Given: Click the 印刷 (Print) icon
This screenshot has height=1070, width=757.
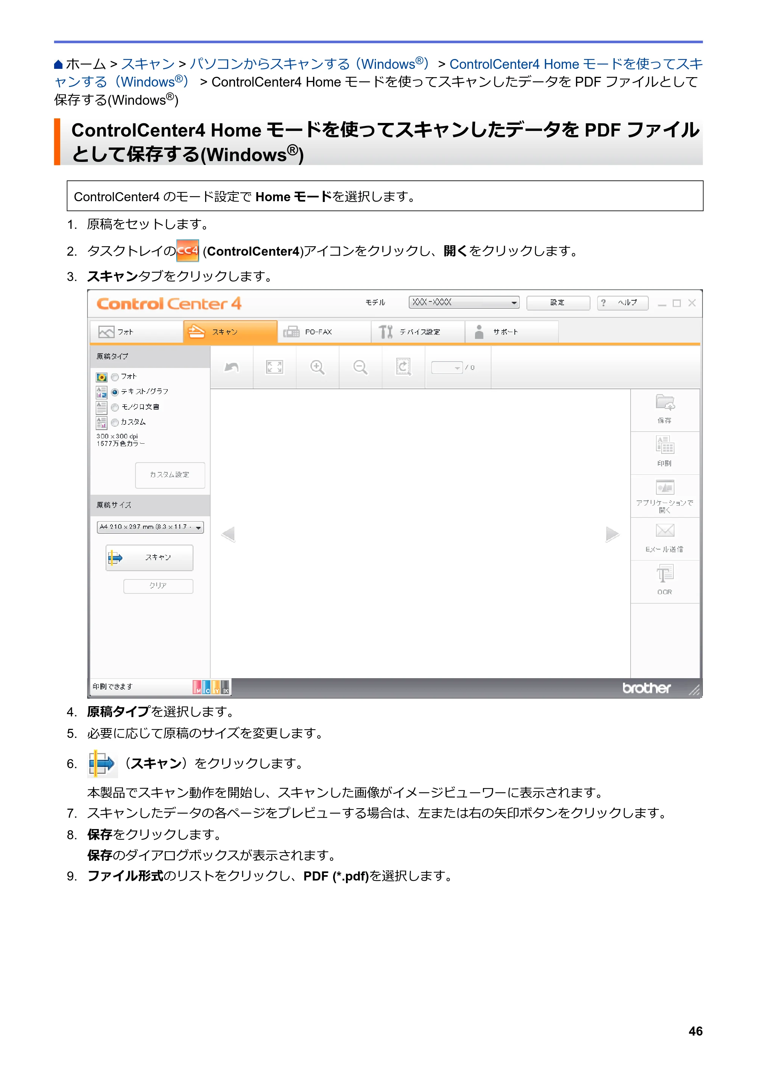Looking at the screenshot, I should click(665, 444).
